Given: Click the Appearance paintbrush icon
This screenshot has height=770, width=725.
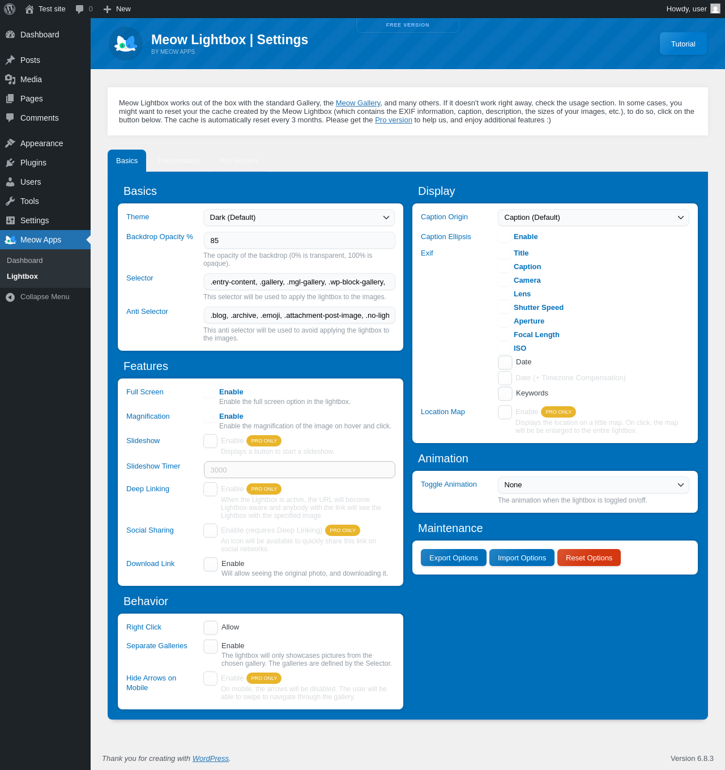Looking at the screenshot, I should point(10,143).
